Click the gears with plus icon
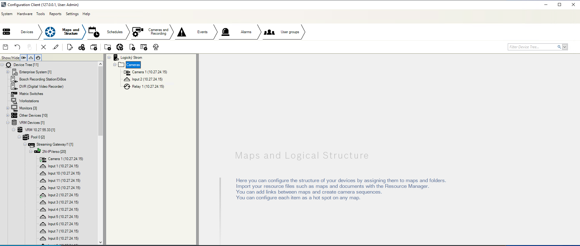580x246 pixels. coord(82,47)
